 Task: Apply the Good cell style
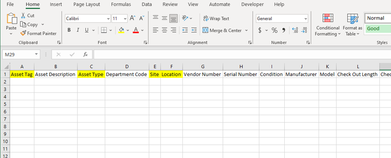(x=378, y=28)
